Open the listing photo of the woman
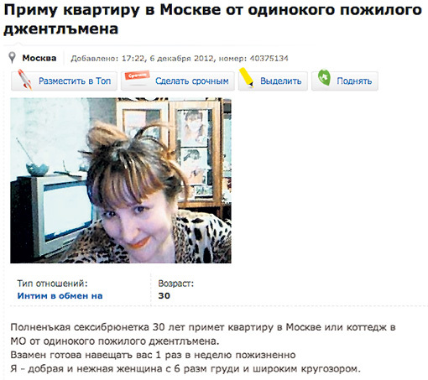The height and width of the screenshot is (380, 428). click(x=121, y=180)
